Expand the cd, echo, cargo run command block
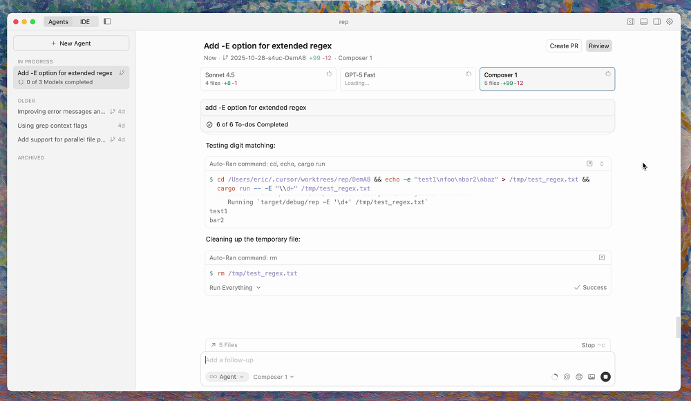 (602, 164)
